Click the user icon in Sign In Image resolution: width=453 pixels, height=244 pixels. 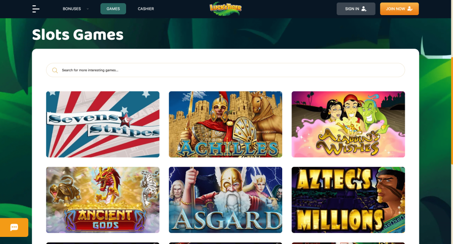364,9
